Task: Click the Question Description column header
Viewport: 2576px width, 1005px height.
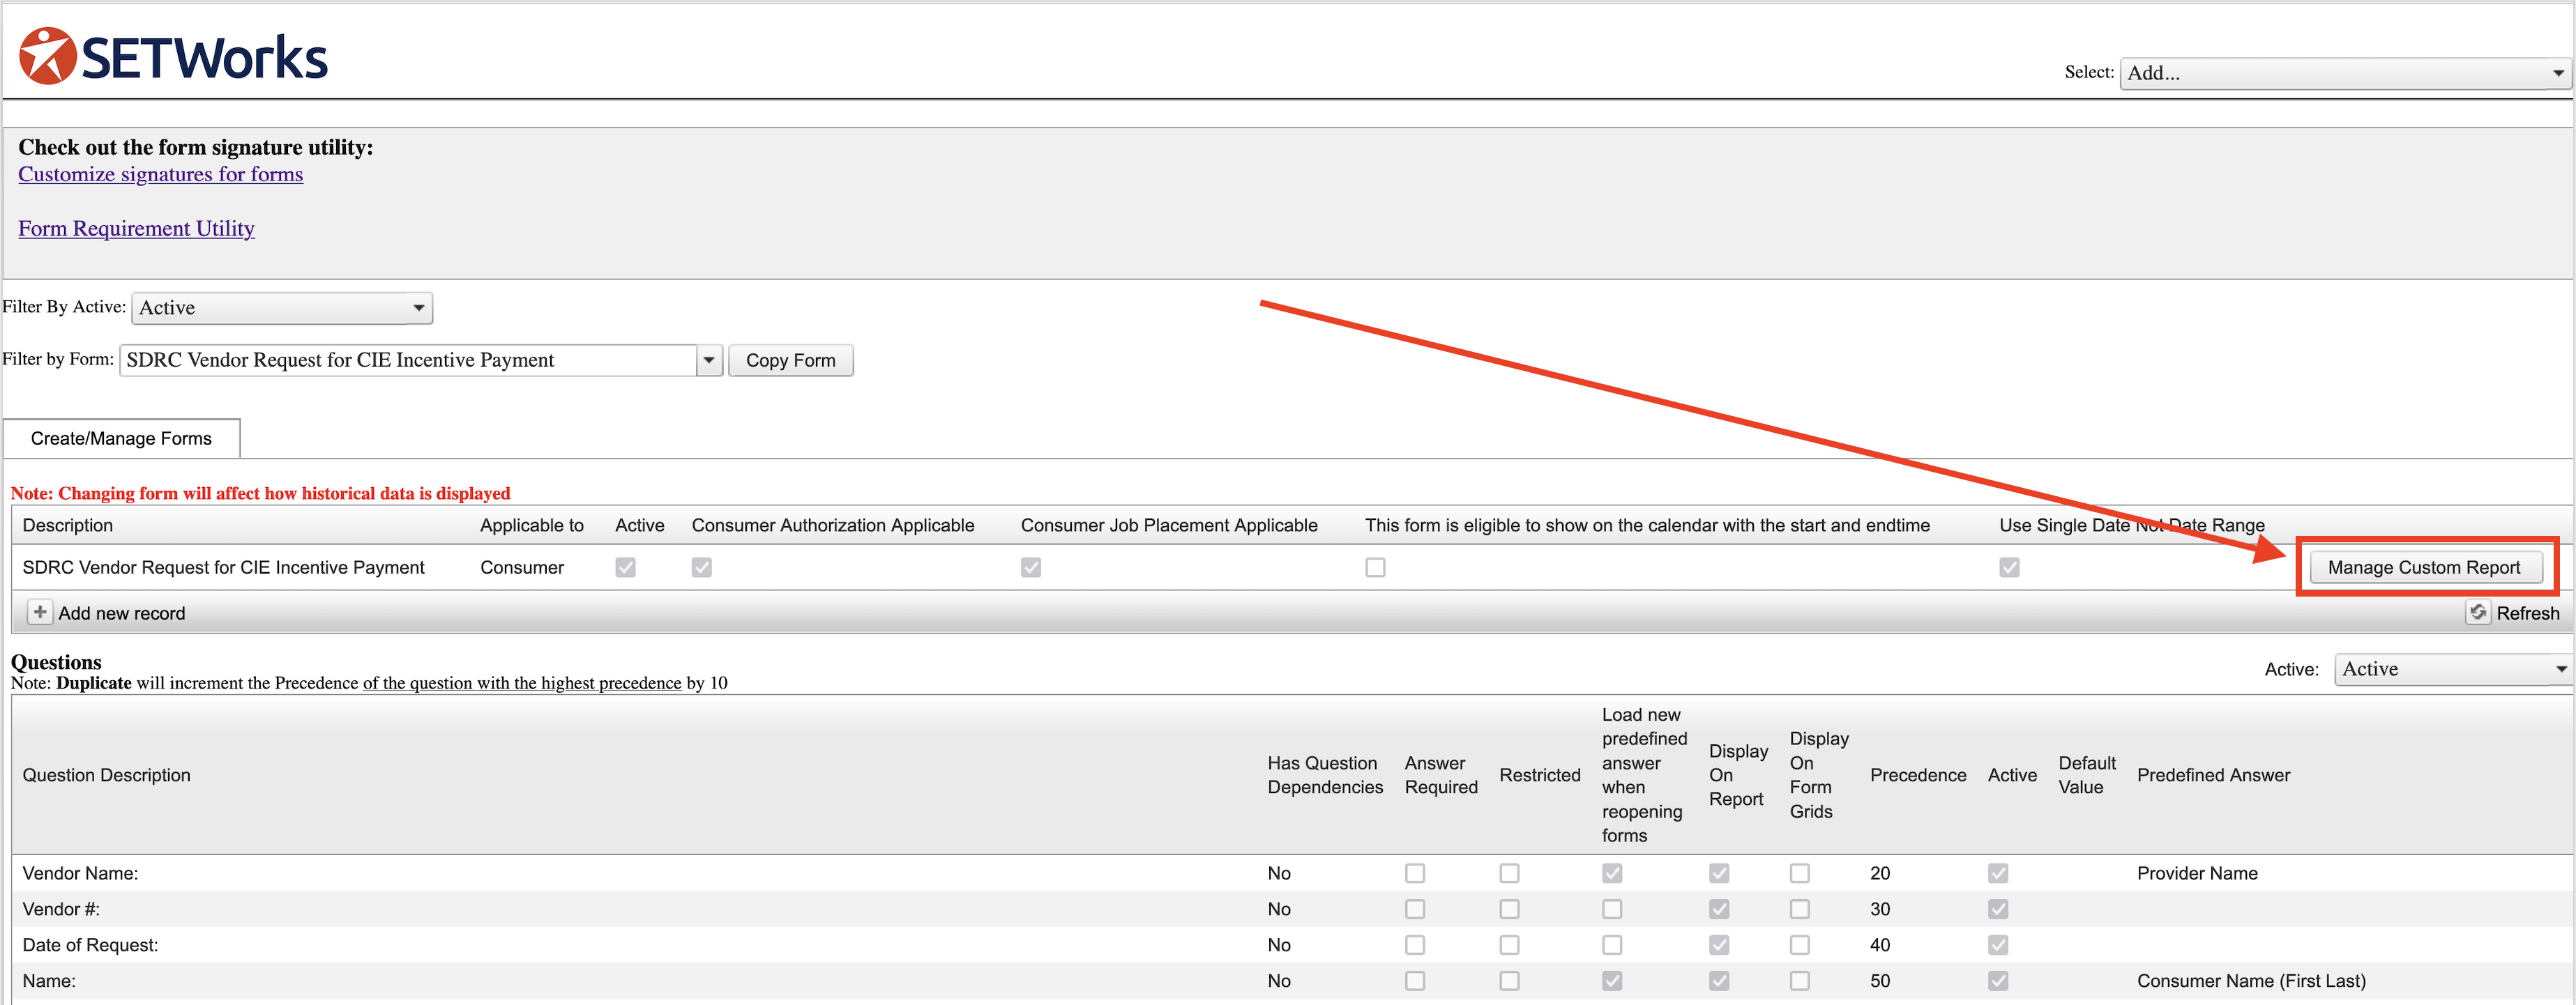Action: [106, 775]
